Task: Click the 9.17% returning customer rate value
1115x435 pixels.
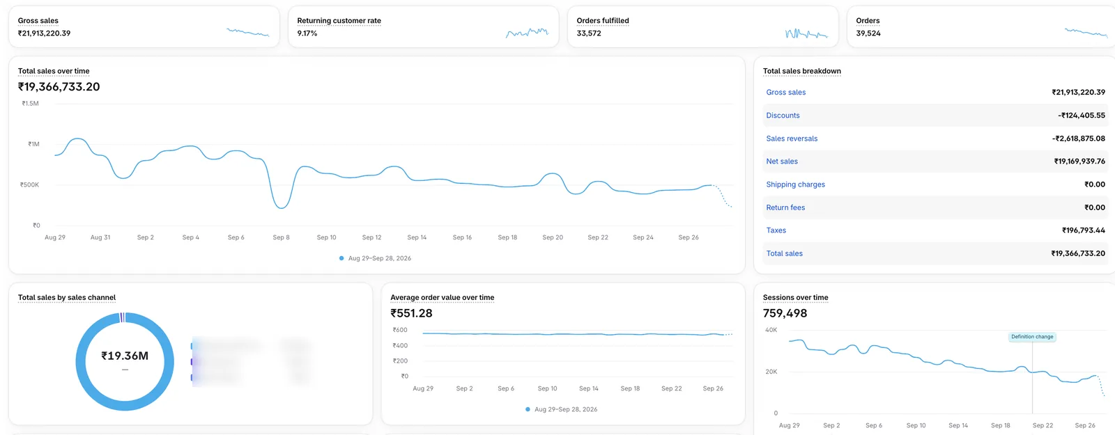Action: tap(307, 33)
